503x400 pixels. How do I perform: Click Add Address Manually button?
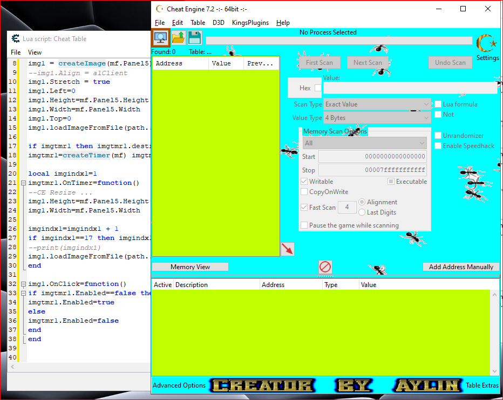[x=460, y=267]
